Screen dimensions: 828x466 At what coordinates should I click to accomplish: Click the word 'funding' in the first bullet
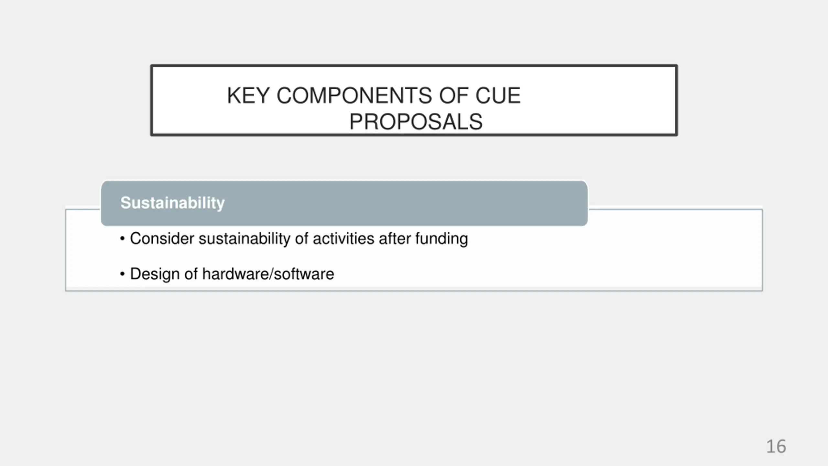tap(441, 239)
